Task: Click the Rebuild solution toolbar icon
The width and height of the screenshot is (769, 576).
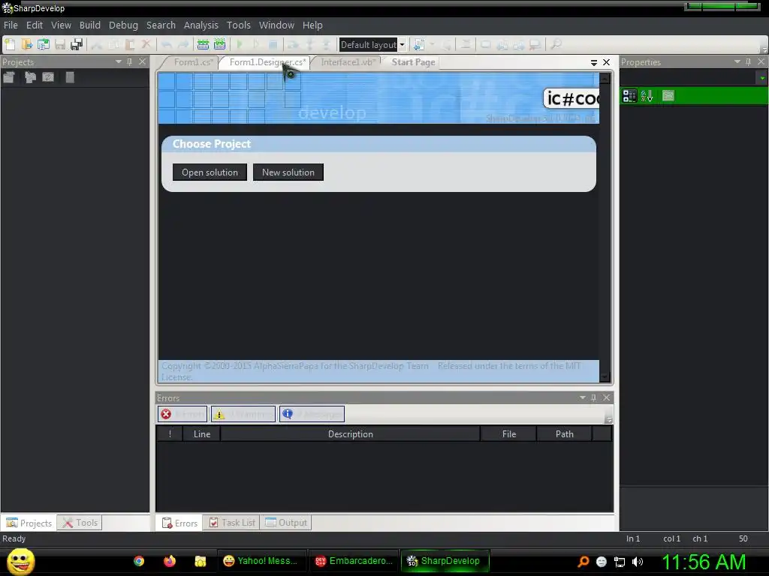Action: [220, 44]
